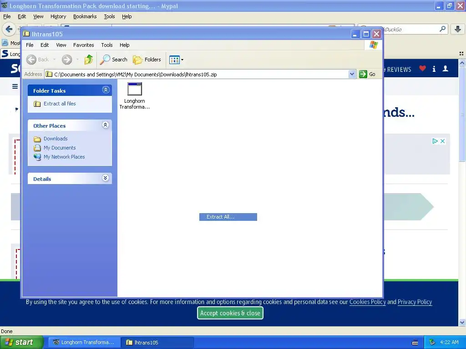Select Extract All... context menu entry

tap(228, 217)
